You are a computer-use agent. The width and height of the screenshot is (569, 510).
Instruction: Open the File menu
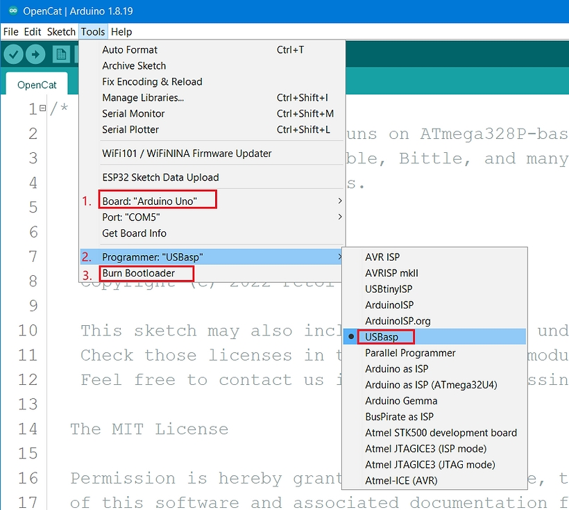pos(10,32)
